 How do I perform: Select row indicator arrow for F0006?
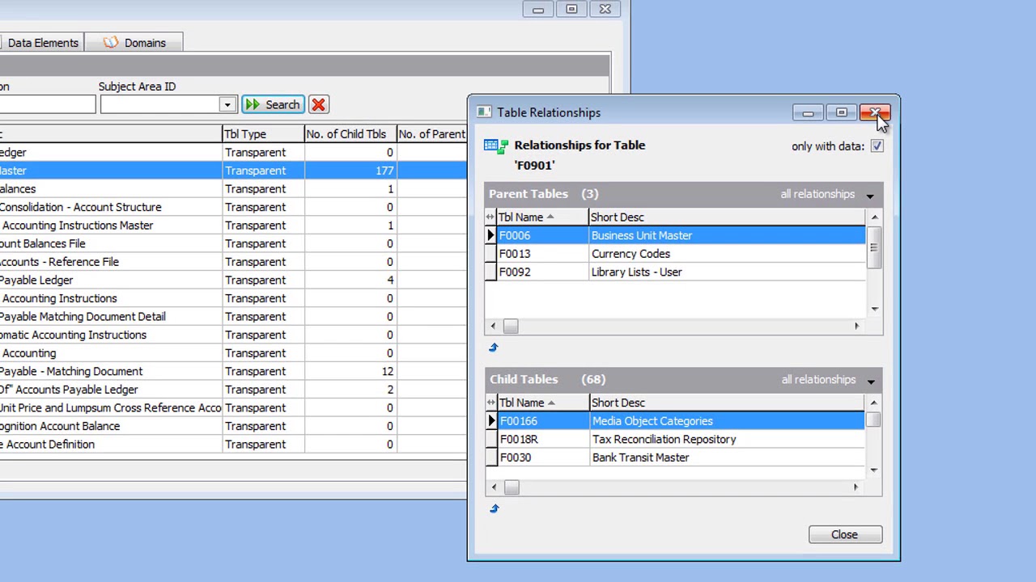(x=490, y=235)
